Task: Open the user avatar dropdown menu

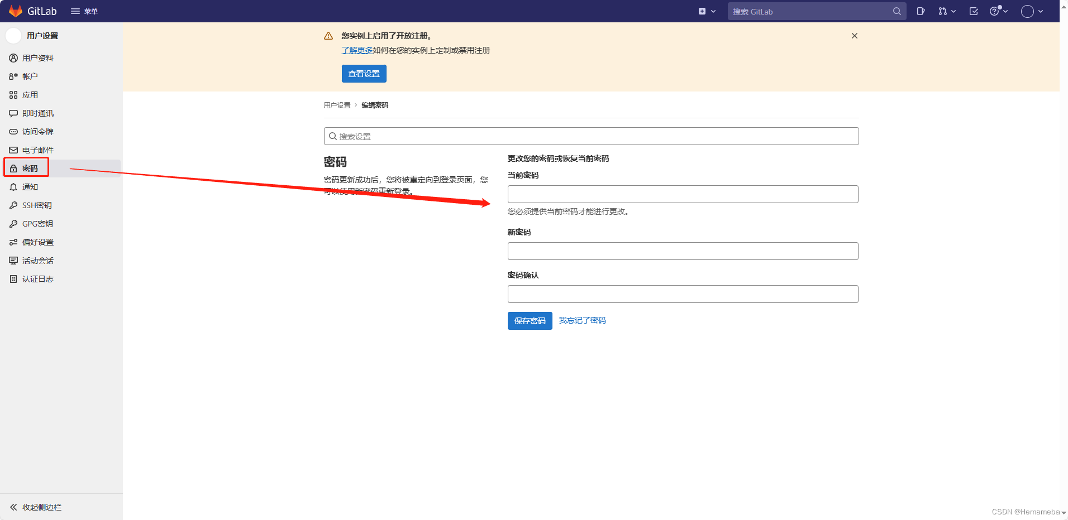Action: (1032, 11)
